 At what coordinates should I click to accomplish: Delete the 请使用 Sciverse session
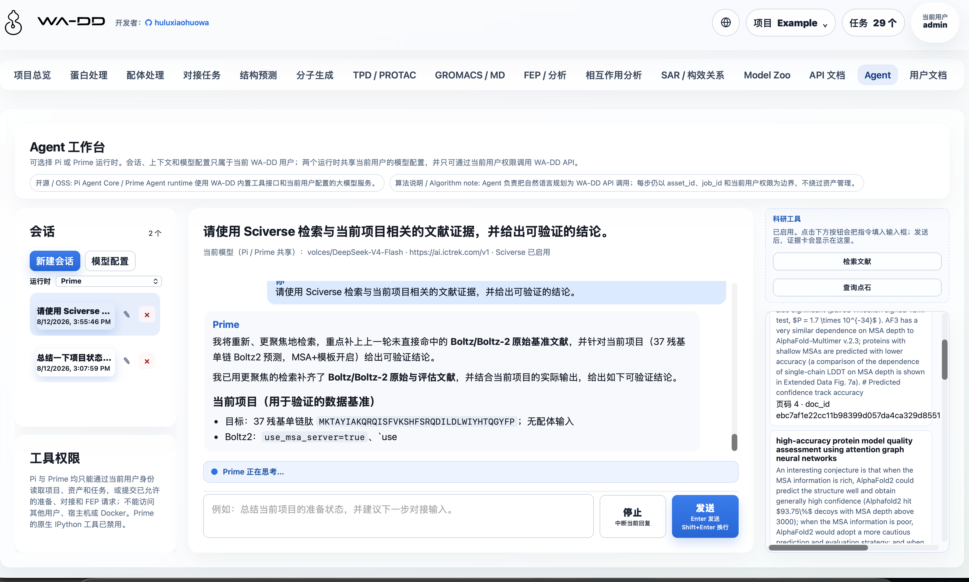pos(147,314)
